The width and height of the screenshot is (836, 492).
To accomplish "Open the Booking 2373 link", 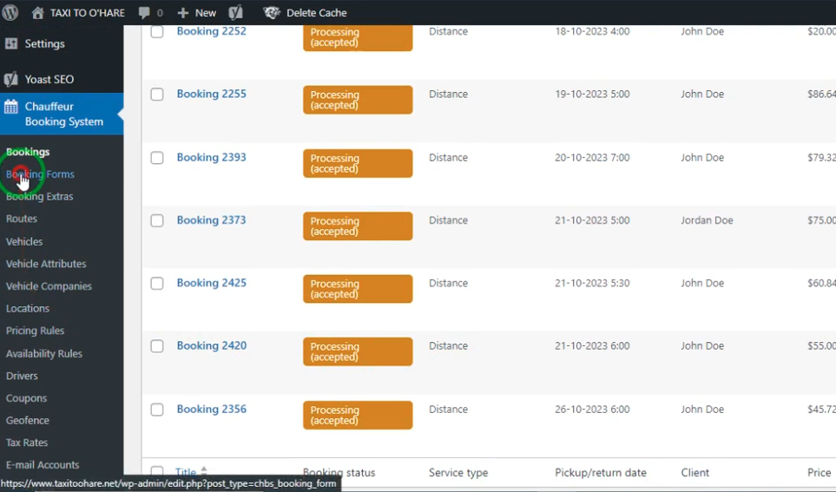I will [x=211, y=220].
